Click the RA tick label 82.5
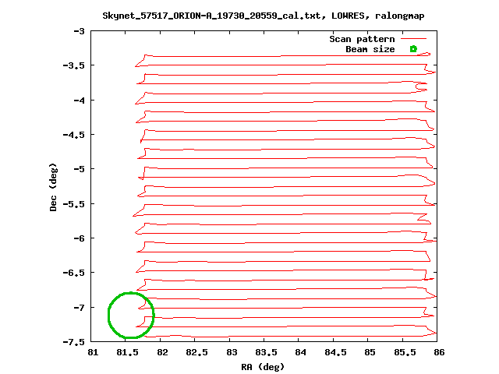Viewport: 499px width, 374px height. click(x=196, y=352)
